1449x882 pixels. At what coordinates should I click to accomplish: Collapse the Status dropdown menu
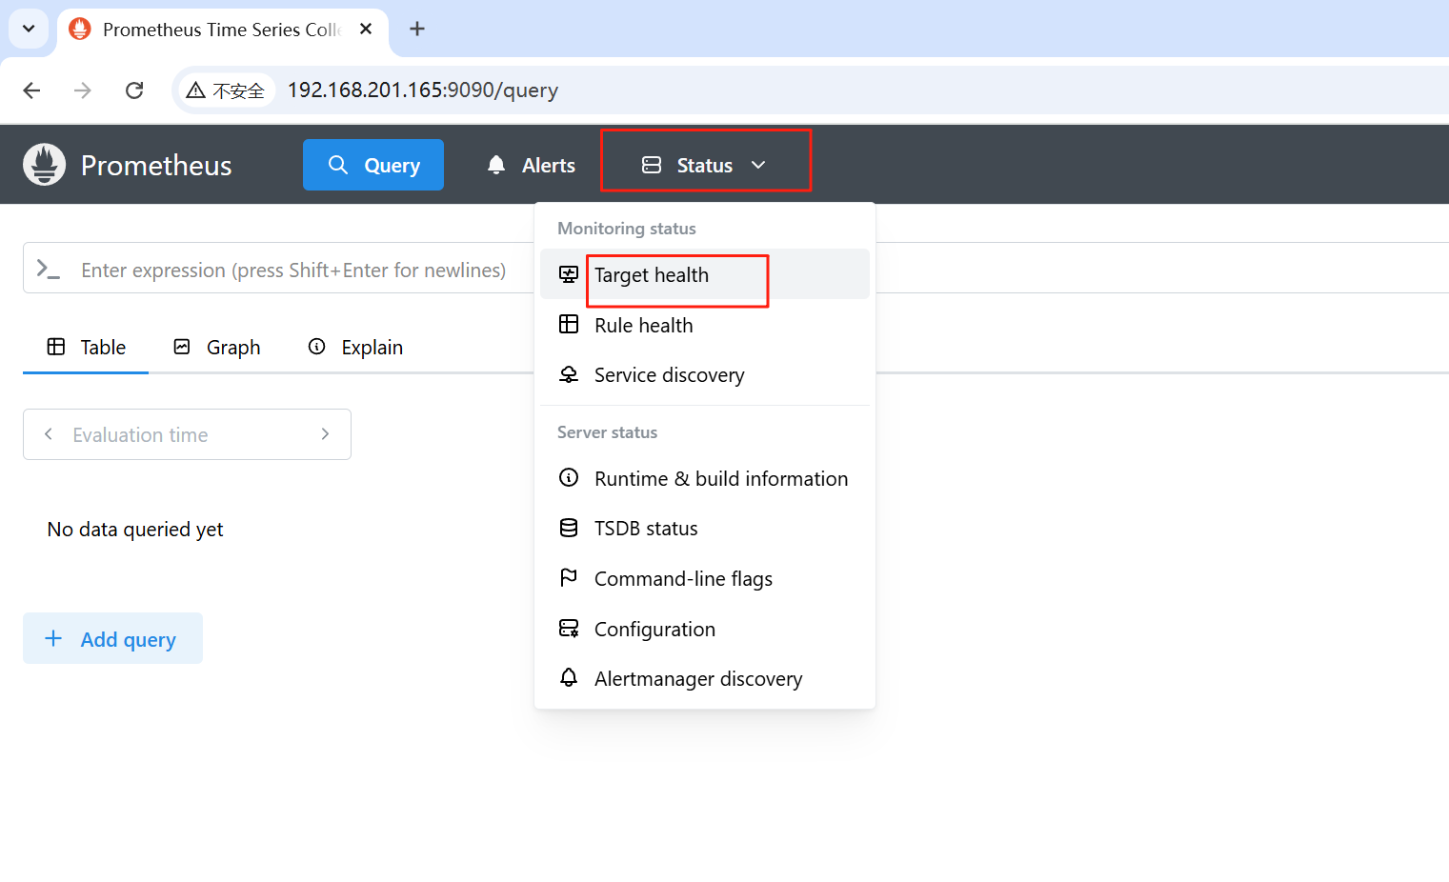(x=705, y=165)
